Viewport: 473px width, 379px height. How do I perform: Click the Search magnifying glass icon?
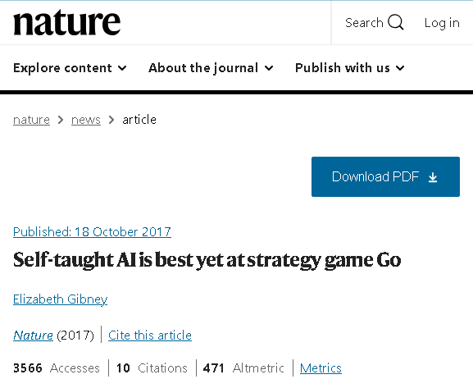click(x=395, y=22)
